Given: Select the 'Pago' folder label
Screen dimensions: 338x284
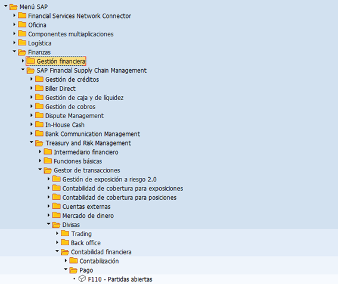Looking at the screenshot, I should (x=86, y=270).
